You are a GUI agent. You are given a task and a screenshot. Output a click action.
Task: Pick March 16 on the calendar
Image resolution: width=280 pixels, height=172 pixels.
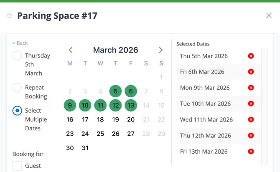click(x=70, y=120)
